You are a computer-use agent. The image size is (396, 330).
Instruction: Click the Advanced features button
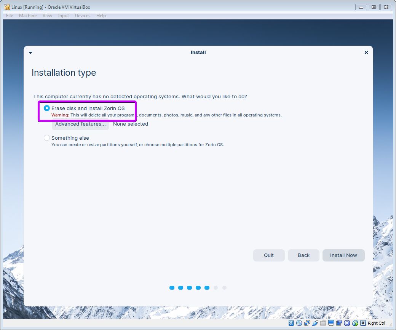coord(81,124)
